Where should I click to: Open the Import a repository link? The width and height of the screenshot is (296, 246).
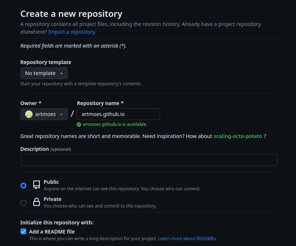(x=72, y=32)
